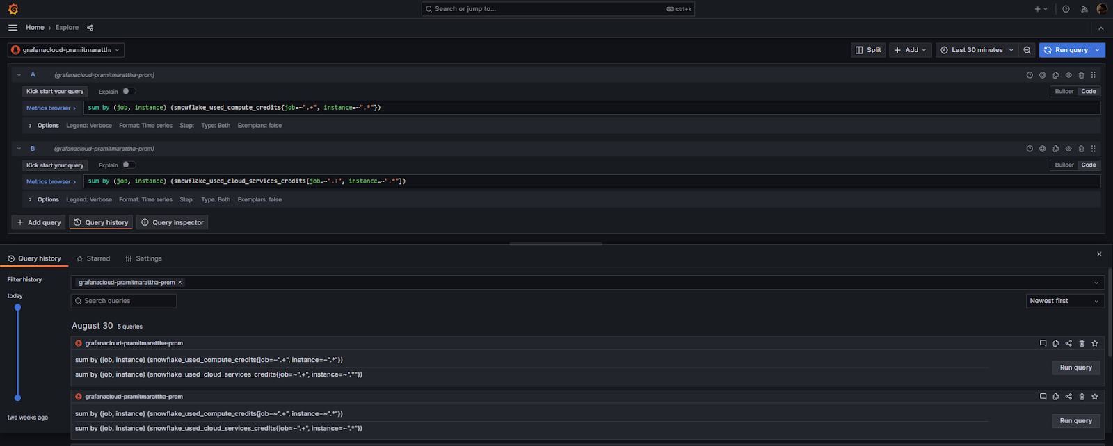The image size is (1113, 446).
Task: Click the blue Run query button
Action: click(x=1066, y=50)
